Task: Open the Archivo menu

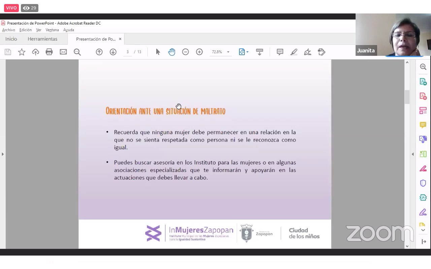Action: tap(8, 30)
